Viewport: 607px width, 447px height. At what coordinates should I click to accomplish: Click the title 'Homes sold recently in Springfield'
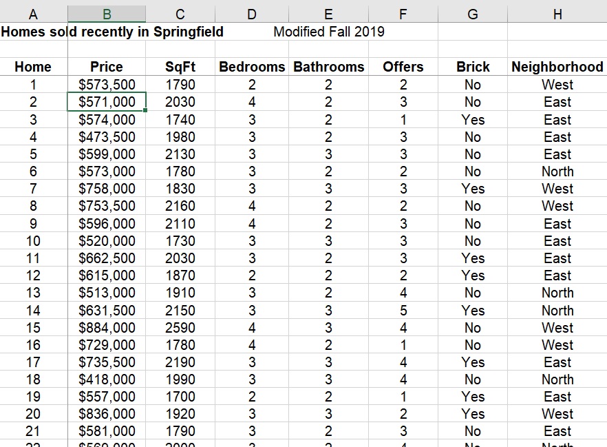click(112, 32)
